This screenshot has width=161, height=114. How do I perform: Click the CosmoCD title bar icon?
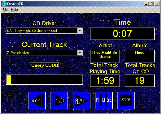(x=4, y=4)
